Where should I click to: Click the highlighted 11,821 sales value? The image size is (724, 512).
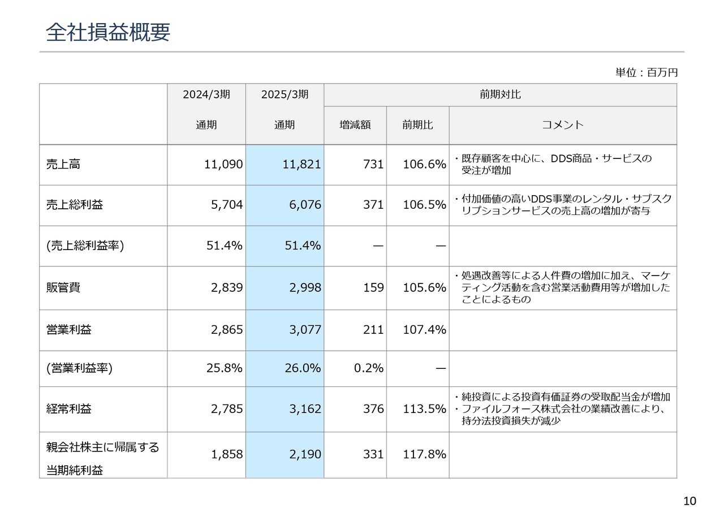301,165
